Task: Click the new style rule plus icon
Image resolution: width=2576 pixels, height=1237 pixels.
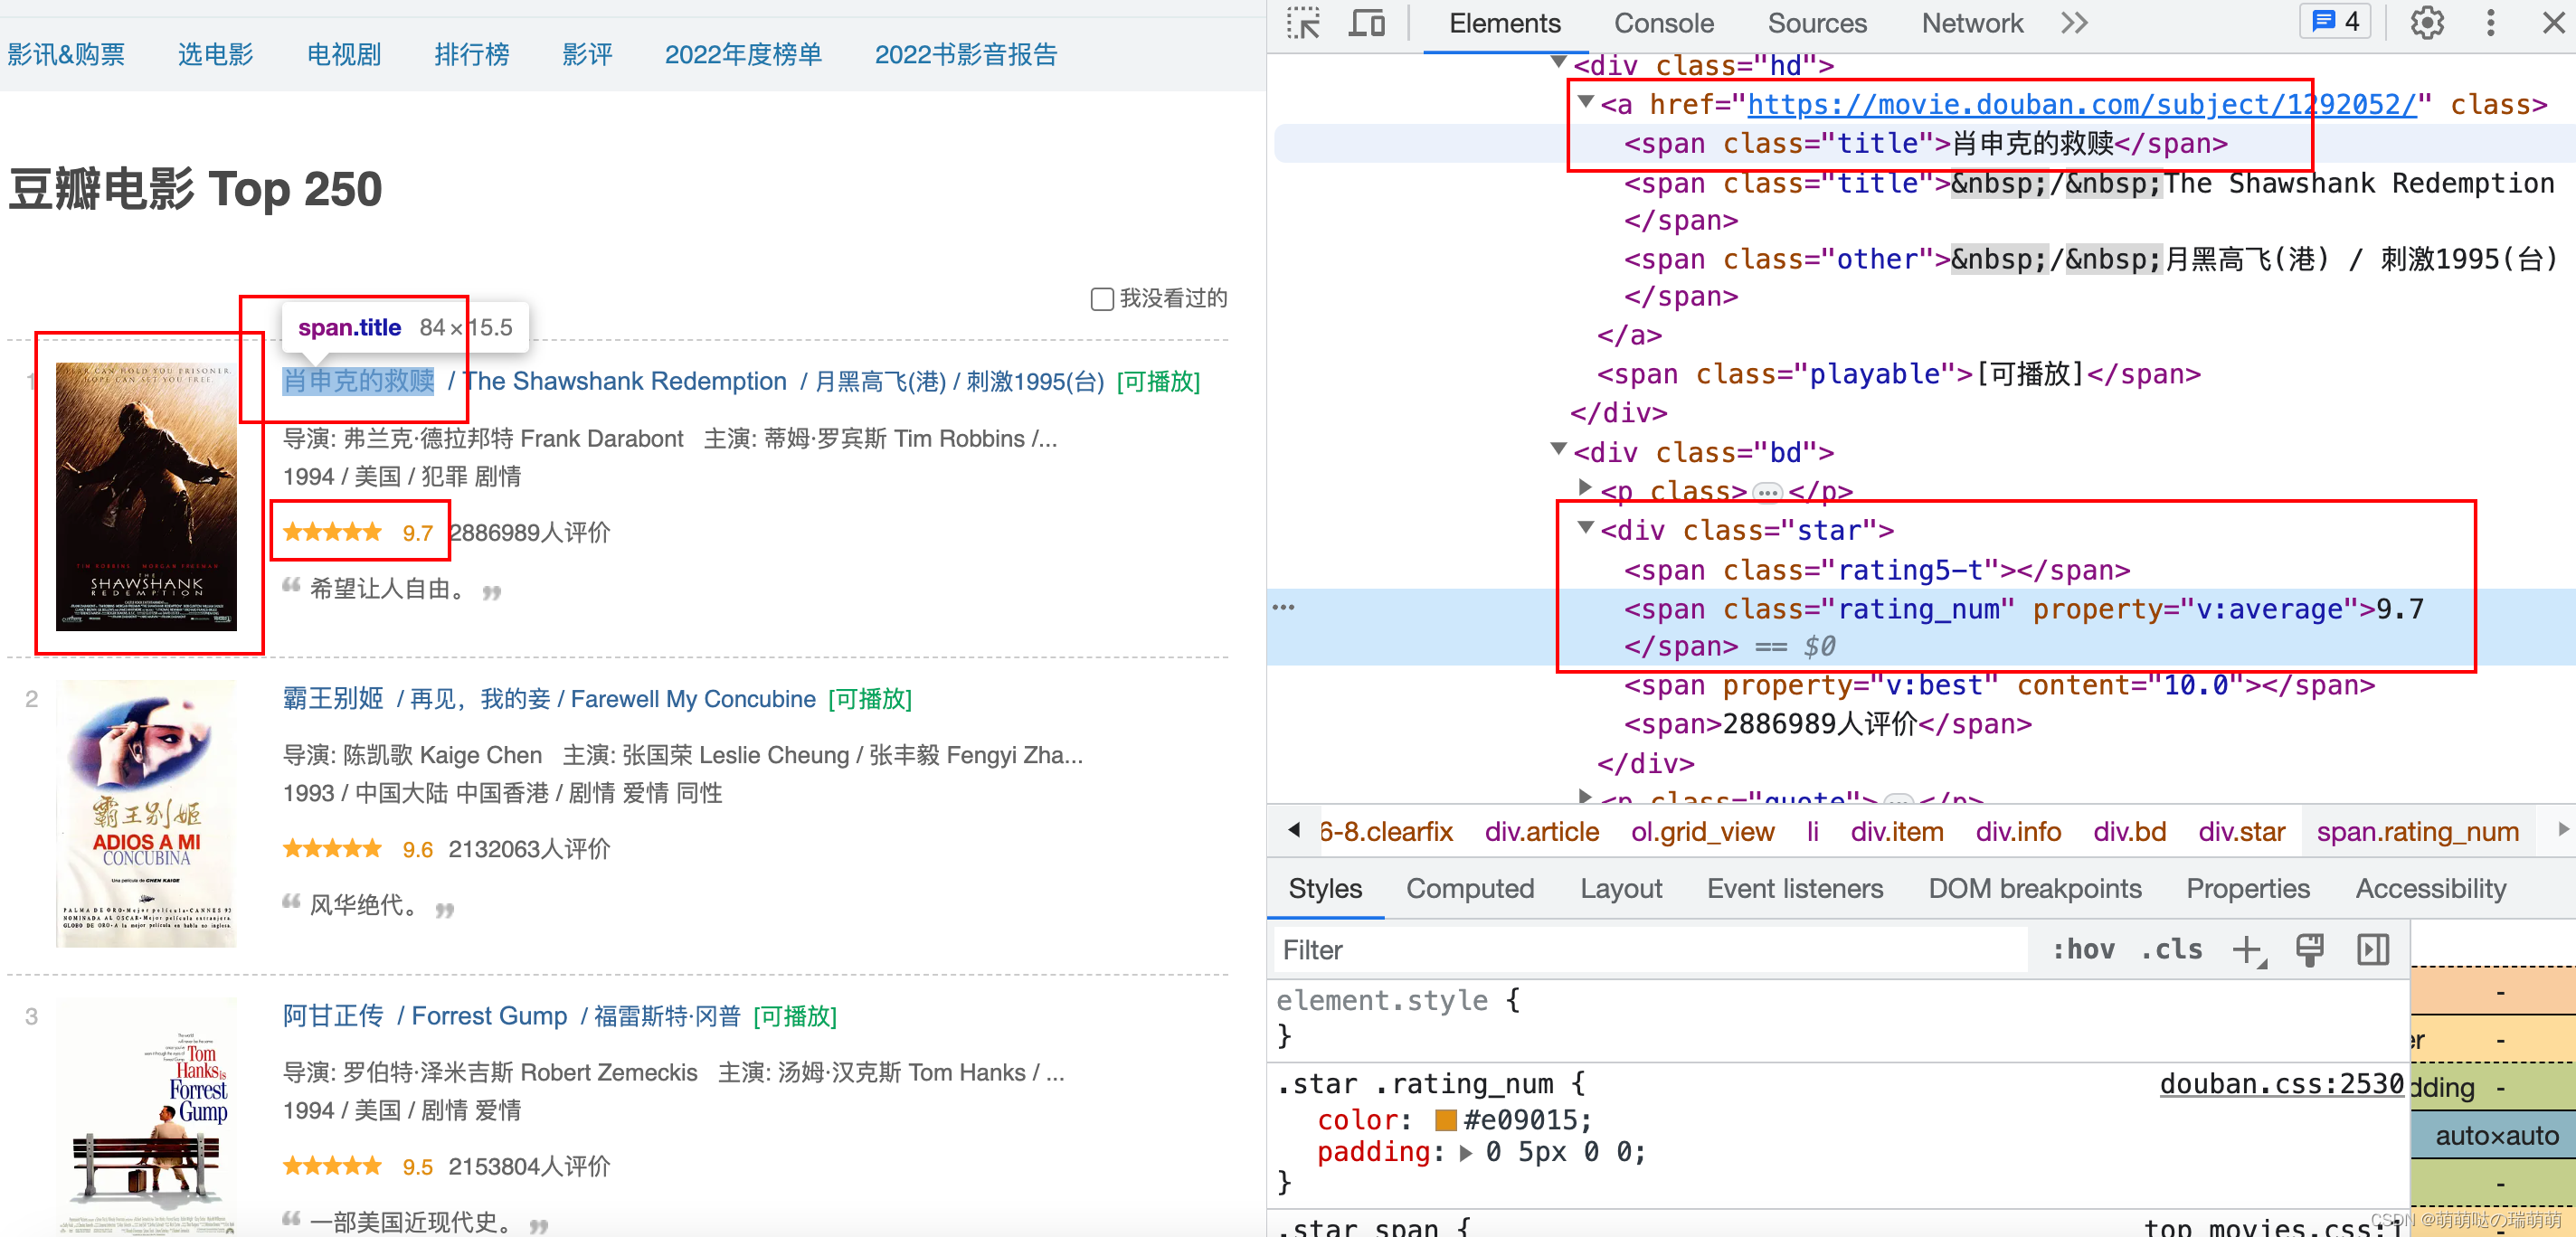Action: pos(2247,949)
